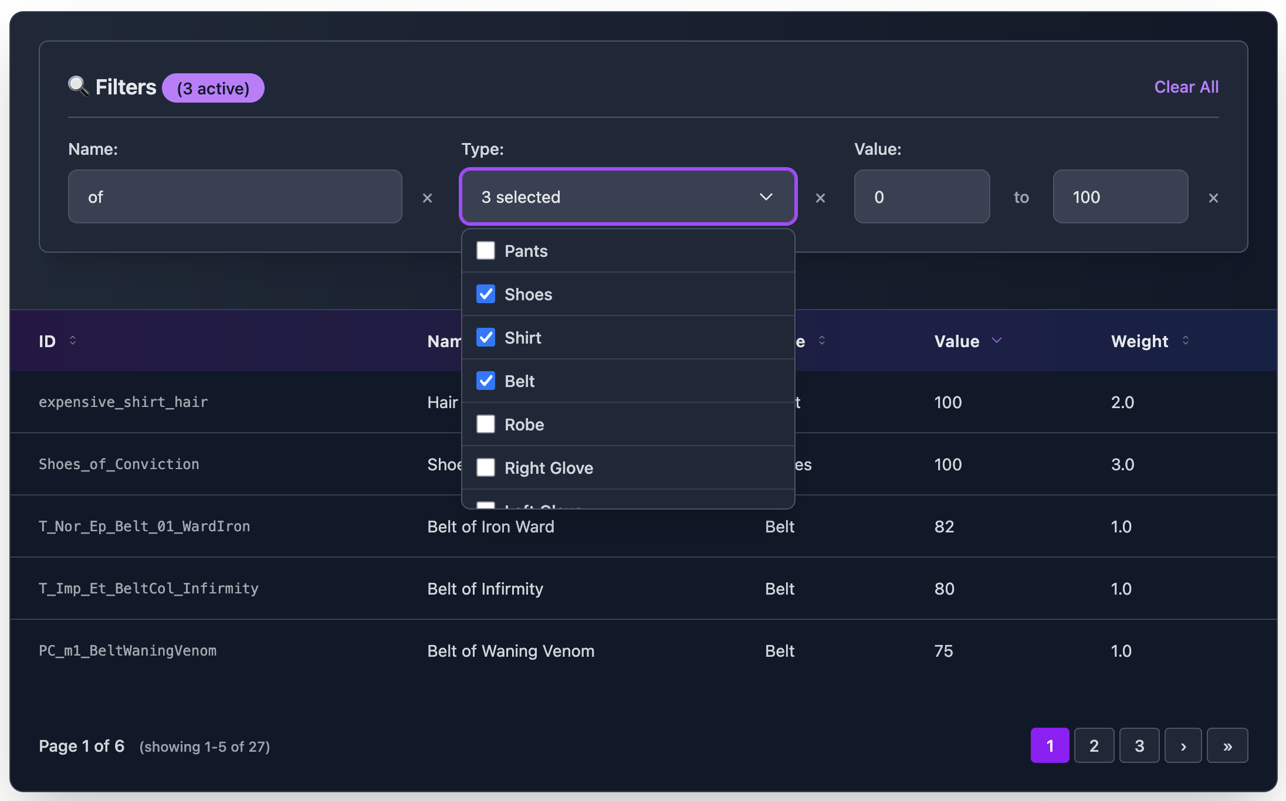Enable the Robe checkbox
Image resolution: width=1286 pixels, height=801 pixels.
click(x=485, y=424)
